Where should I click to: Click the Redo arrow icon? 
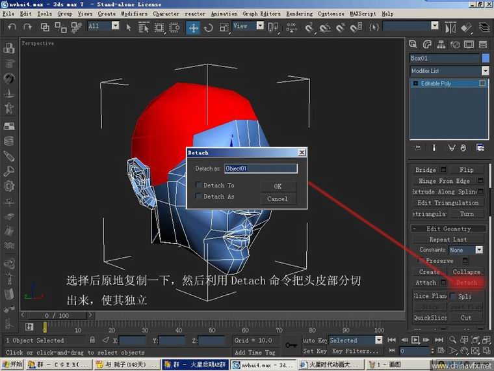point(28,27)
